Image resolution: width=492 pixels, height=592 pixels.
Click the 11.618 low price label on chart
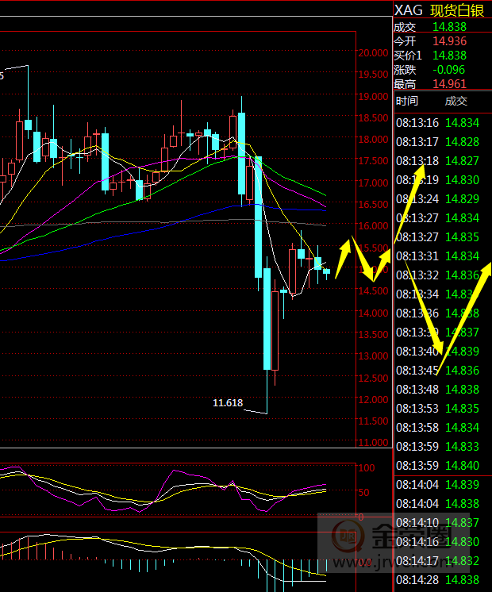228,403
